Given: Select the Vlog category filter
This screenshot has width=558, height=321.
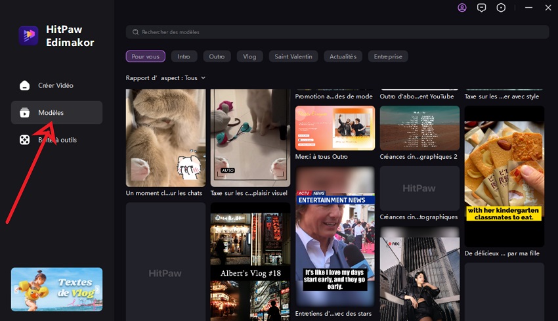Looking at the screenshot, I should 249,56.
